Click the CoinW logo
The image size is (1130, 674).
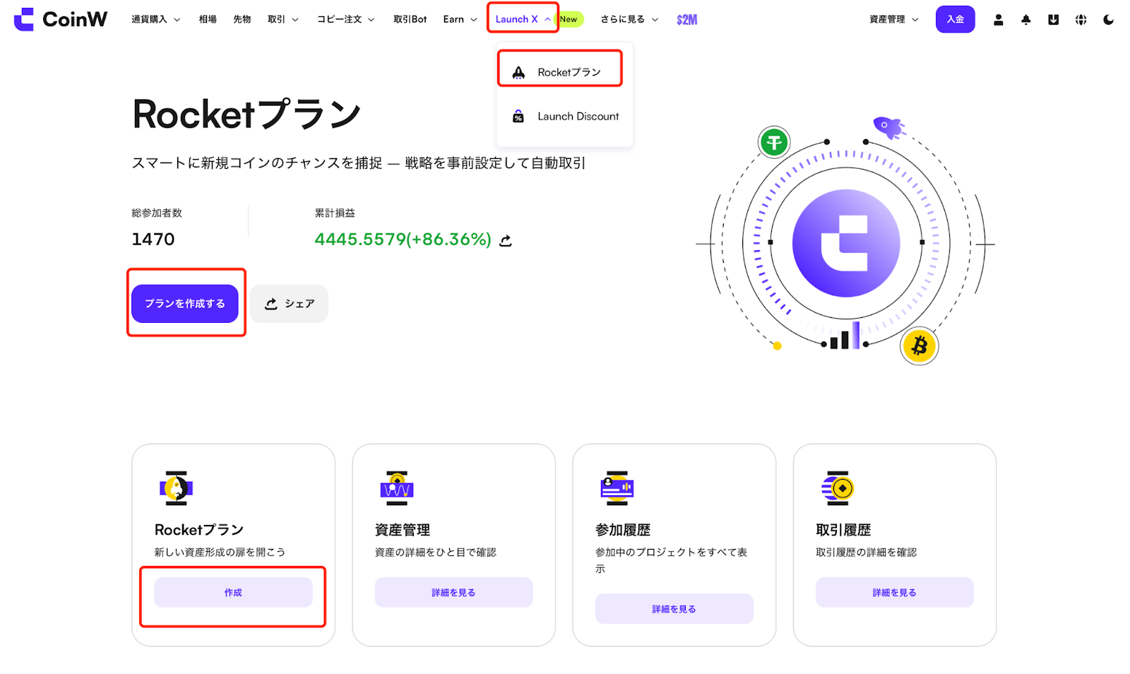click(61, 19)
